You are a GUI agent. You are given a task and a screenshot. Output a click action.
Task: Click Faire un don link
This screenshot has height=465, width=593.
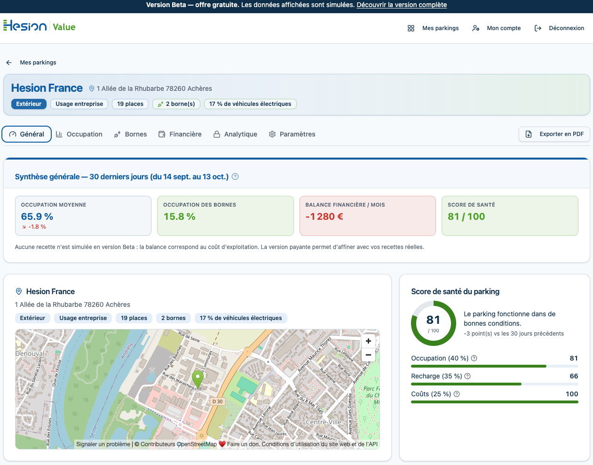tap(243, 444)
